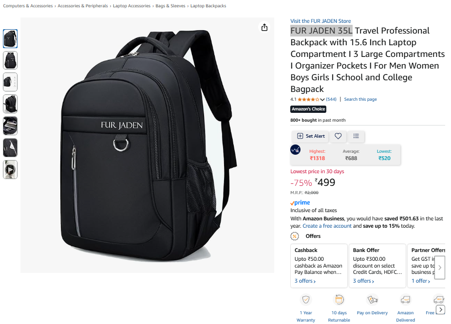451x324 pixels.
Task: Click Create a free account link
Action: click(327, 226)
